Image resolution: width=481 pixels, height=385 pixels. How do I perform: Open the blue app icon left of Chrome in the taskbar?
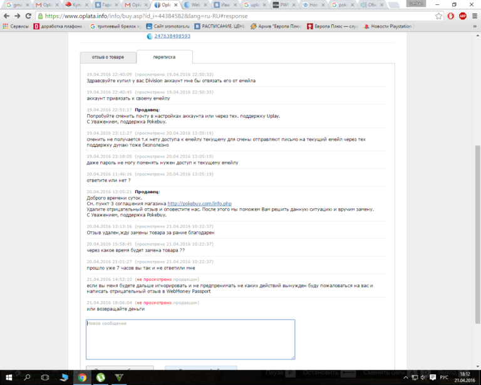[x=63, y=377]
